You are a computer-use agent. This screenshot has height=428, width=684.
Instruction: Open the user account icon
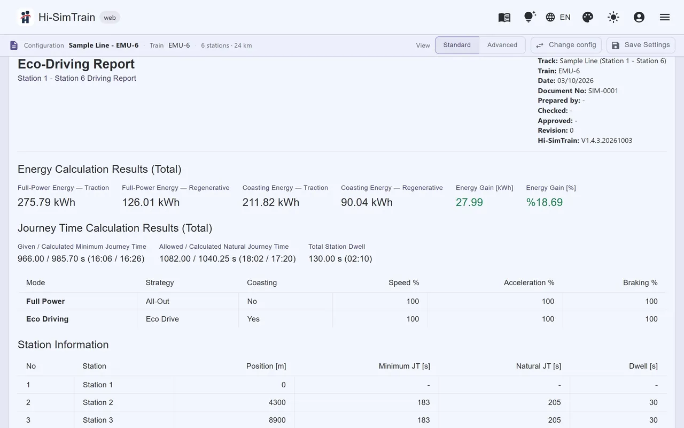[x=639, y=17]
